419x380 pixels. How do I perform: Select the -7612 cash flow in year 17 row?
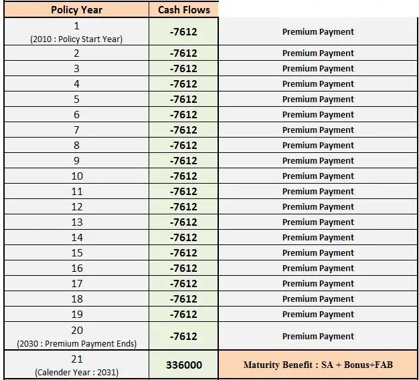184,283
